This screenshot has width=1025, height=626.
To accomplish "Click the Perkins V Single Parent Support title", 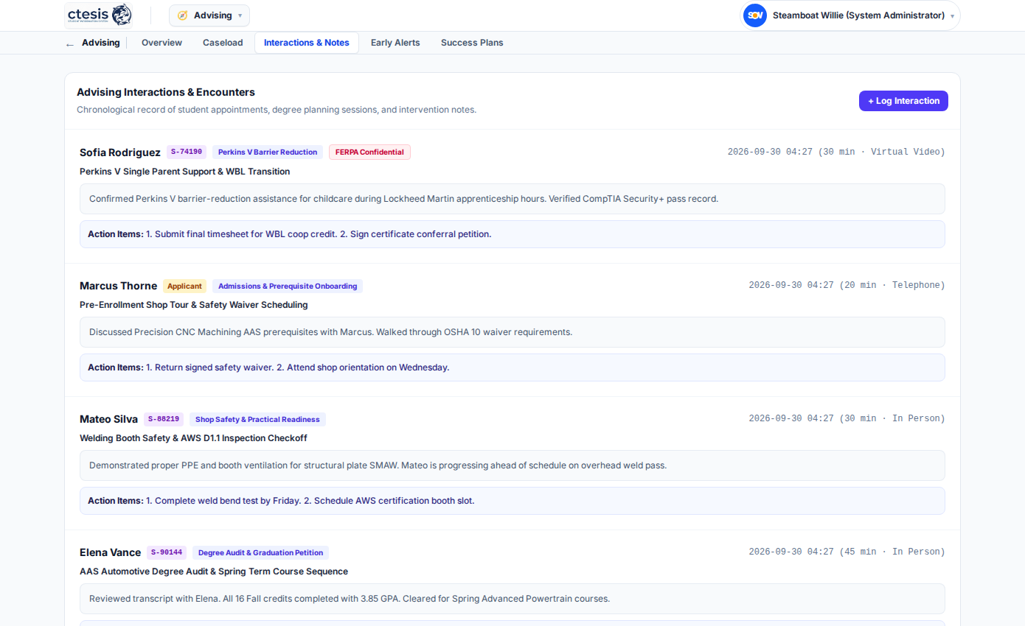I will [184, 172].
